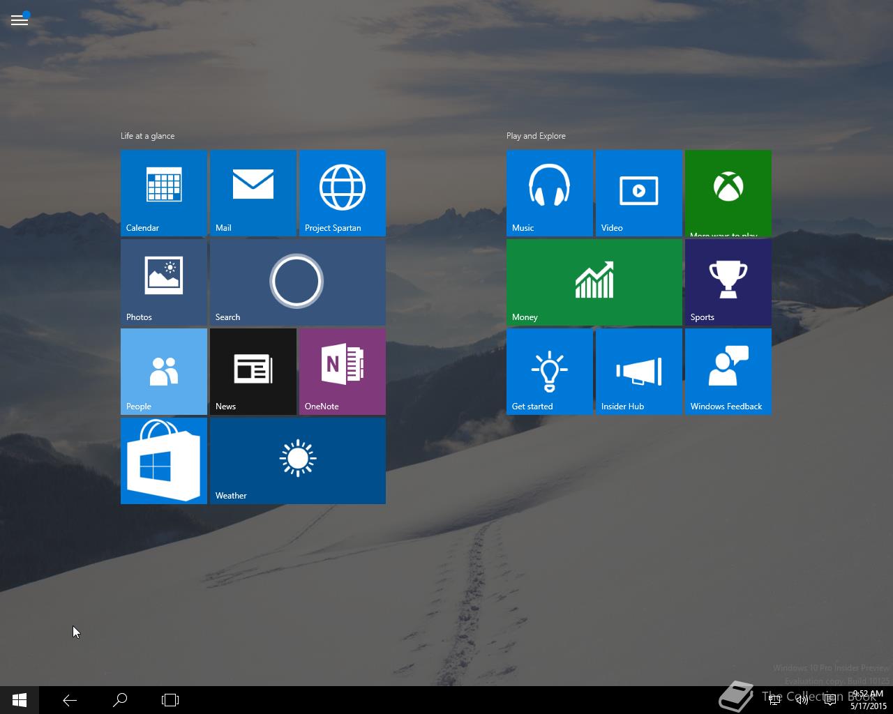
Task: Open the Video tile
Action: click(x=639, y=193)
